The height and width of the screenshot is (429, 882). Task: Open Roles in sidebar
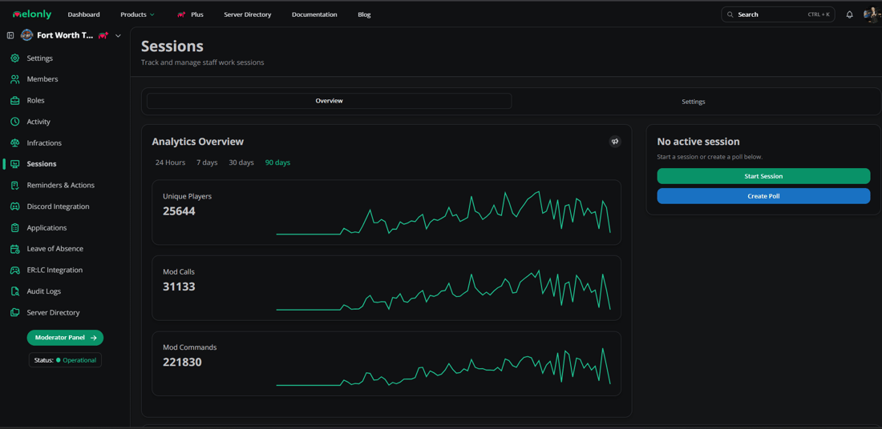pyautogui.click(x=35, y=101)
